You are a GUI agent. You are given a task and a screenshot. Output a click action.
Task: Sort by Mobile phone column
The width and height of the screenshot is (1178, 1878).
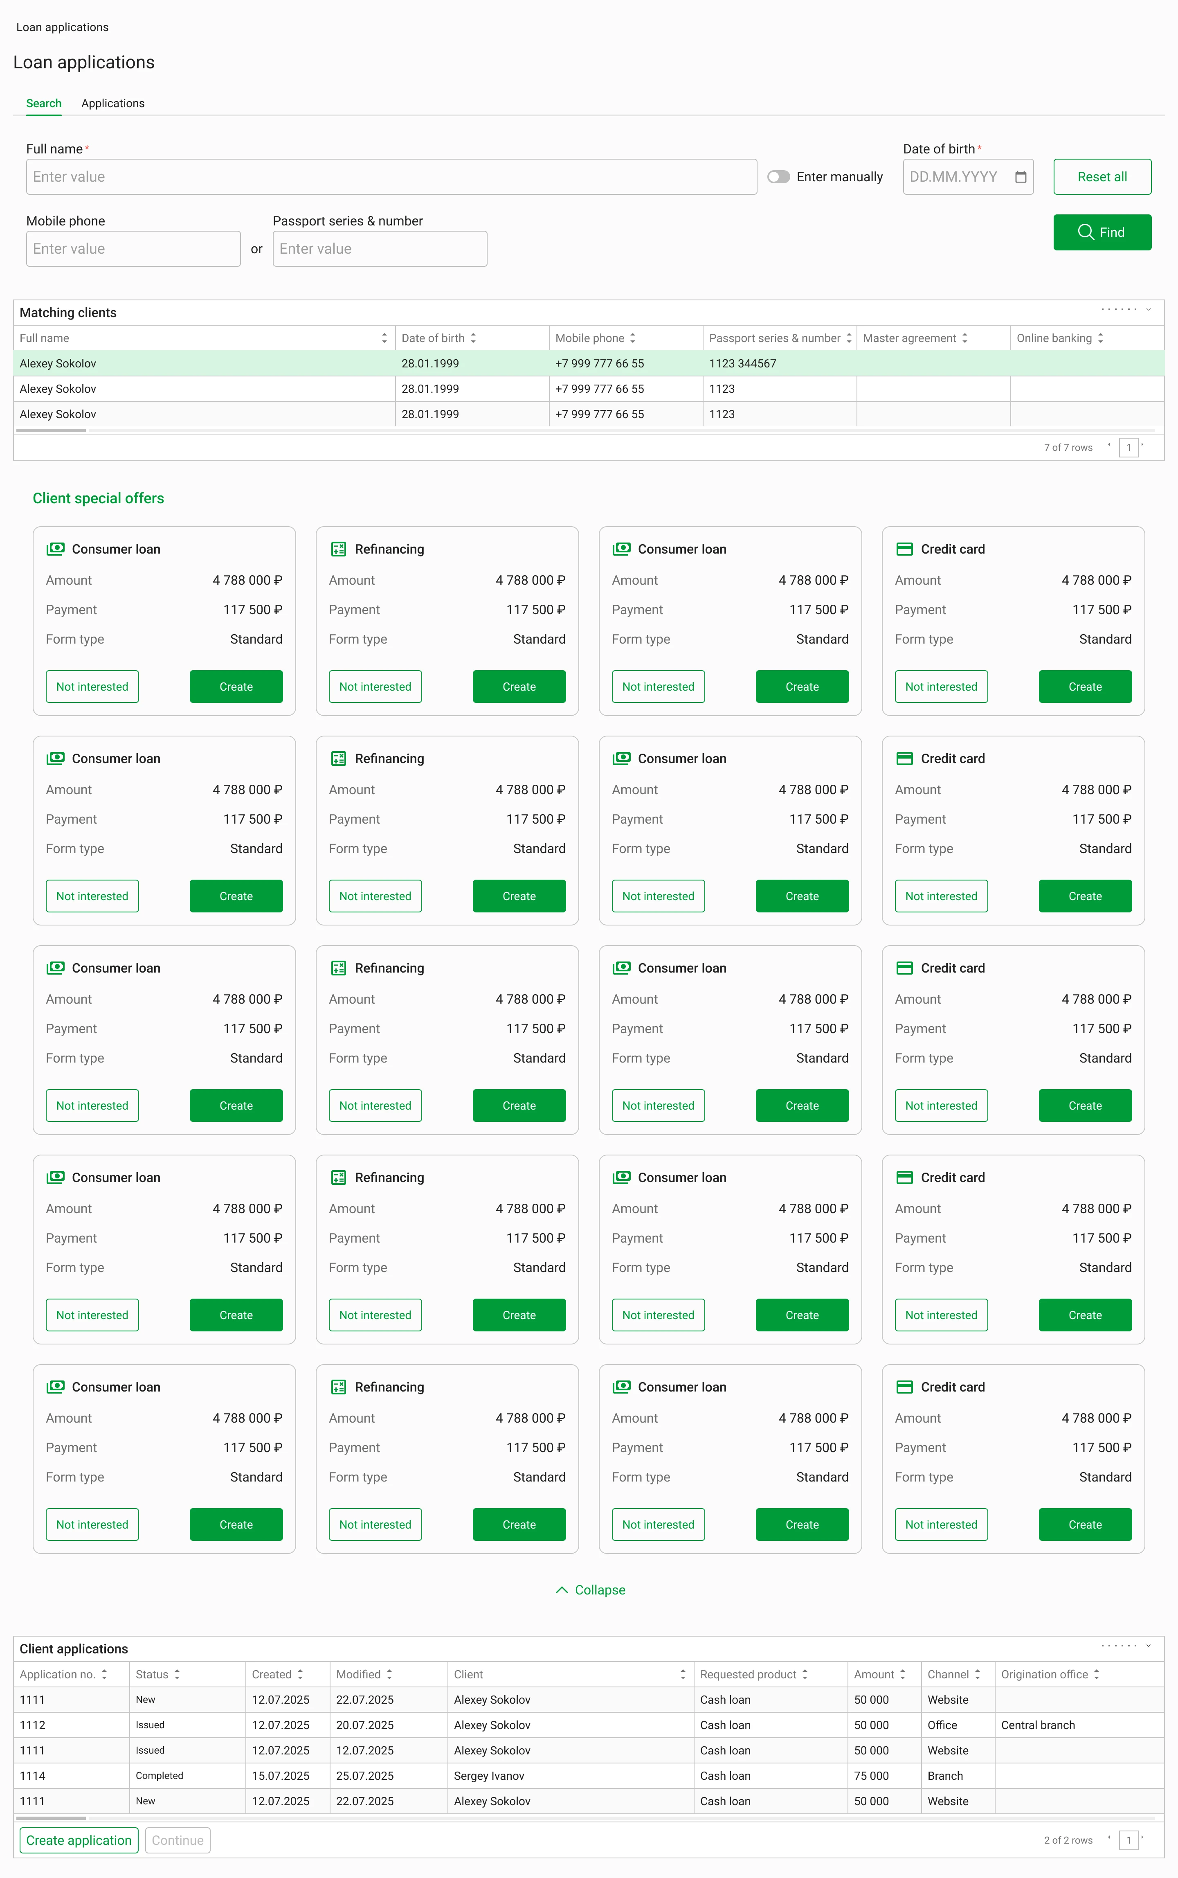(633, 338)
